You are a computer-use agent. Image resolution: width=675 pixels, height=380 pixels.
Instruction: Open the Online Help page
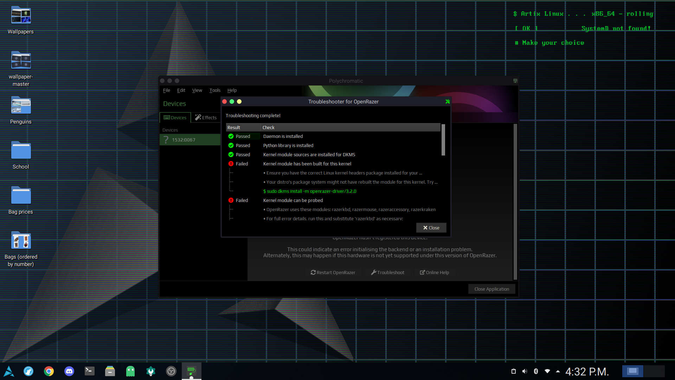tap(435, 272)
